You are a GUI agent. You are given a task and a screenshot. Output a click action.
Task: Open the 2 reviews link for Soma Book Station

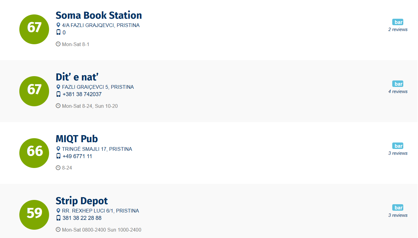pyautogui.click(x=398, y=29)
